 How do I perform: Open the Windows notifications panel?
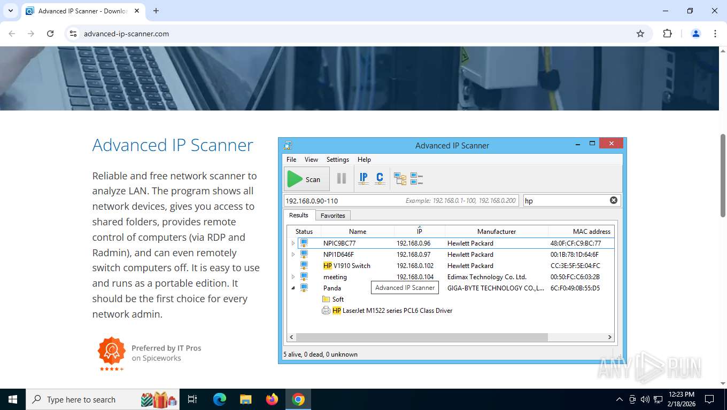709,399
